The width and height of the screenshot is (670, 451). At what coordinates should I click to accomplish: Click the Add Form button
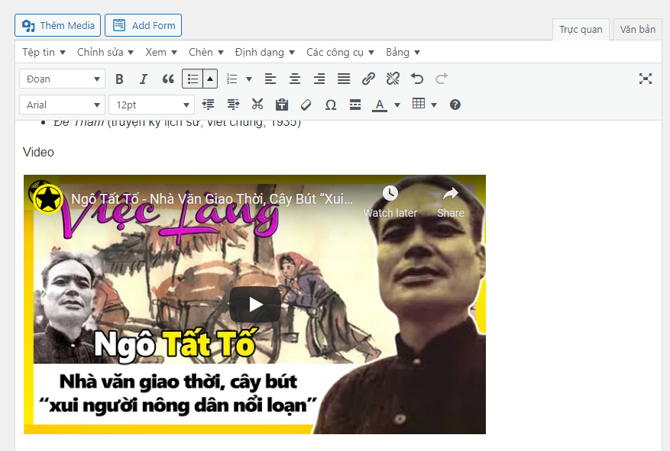tap(143, 25)
